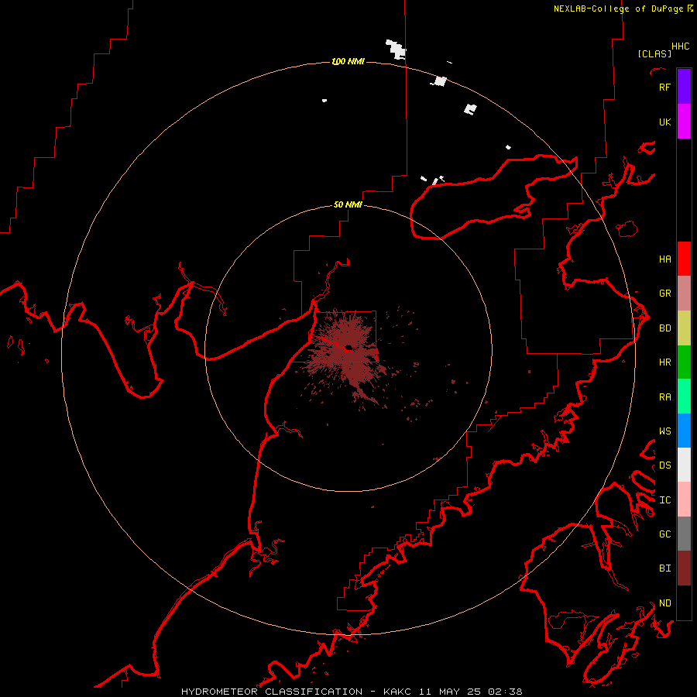Click the BI dark red legend swatch

684,568
